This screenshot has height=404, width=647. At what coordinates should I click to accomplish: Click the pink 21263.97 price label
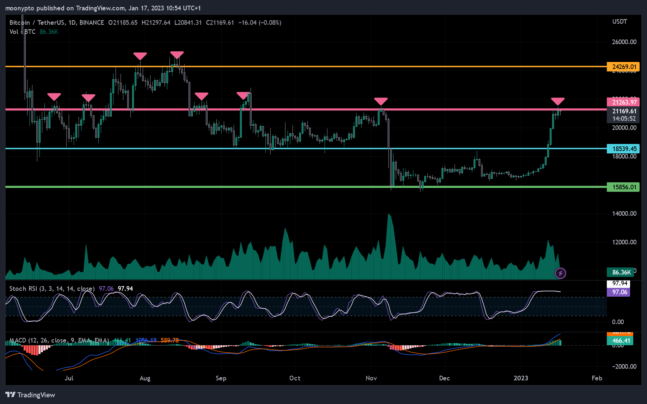623,102
